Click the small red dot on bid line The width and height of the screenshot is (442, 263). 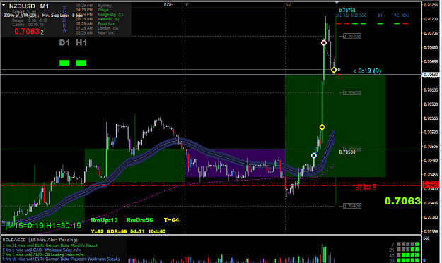(339, 75)
